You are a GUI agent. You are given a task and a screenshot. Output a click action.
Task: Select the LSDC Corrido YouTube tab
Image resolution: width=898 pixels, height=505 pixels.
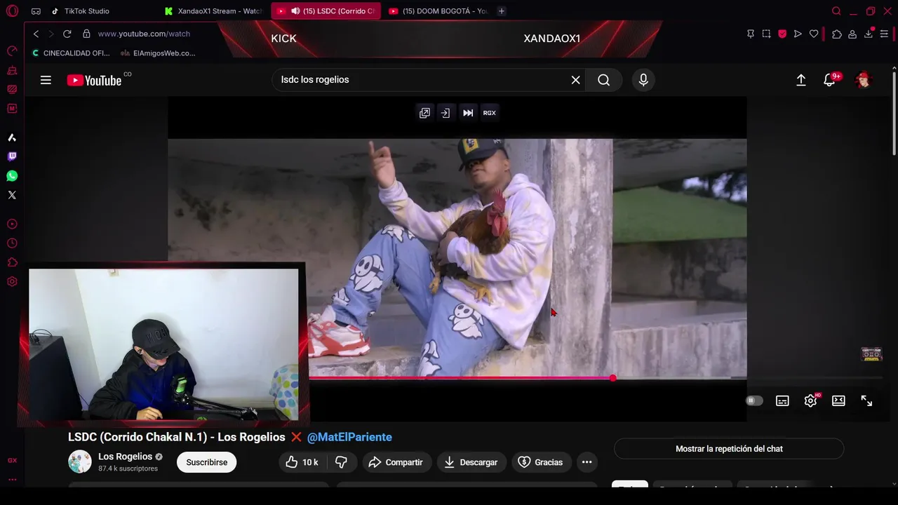(326, 11)
